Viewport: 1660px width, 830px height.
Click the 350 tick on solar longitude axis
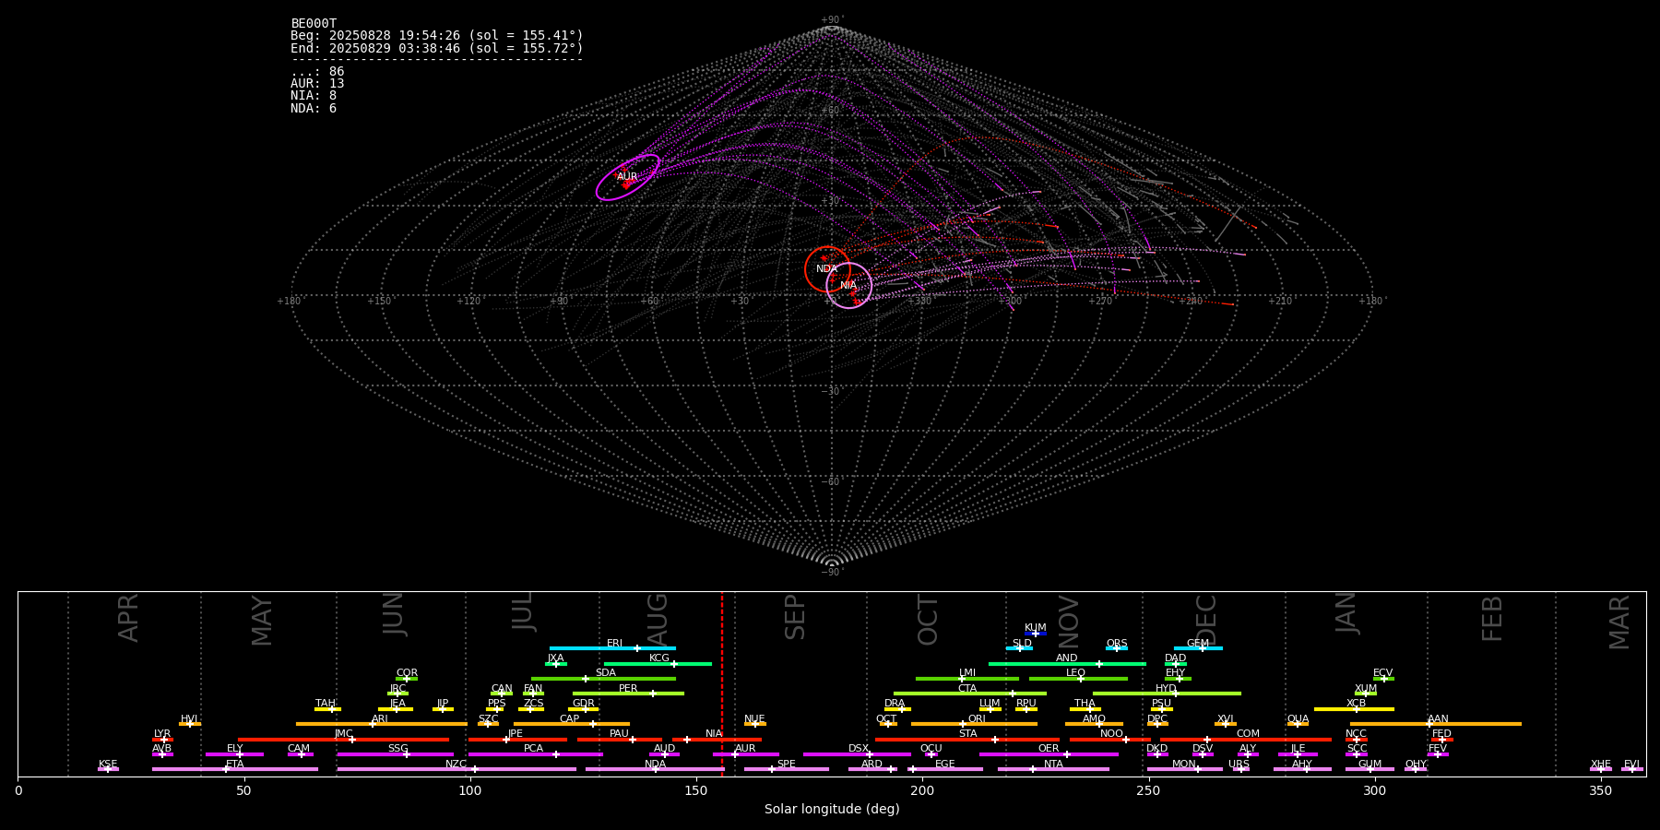point(1600,791)
